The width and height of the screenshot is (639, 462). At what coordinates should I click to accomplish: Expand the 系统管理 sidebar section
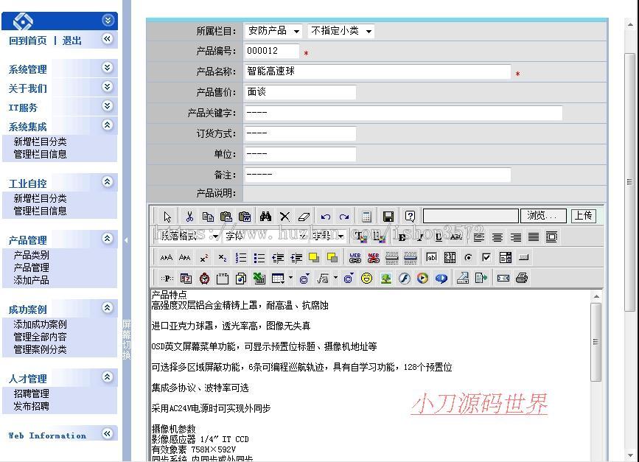pyautogui.click(x=107, y=68)
